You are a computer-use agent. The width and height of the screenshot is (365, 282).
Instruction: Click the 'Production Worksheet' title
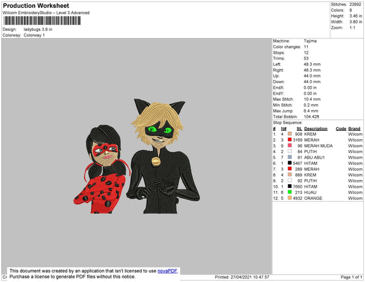[x=36, y=5]
